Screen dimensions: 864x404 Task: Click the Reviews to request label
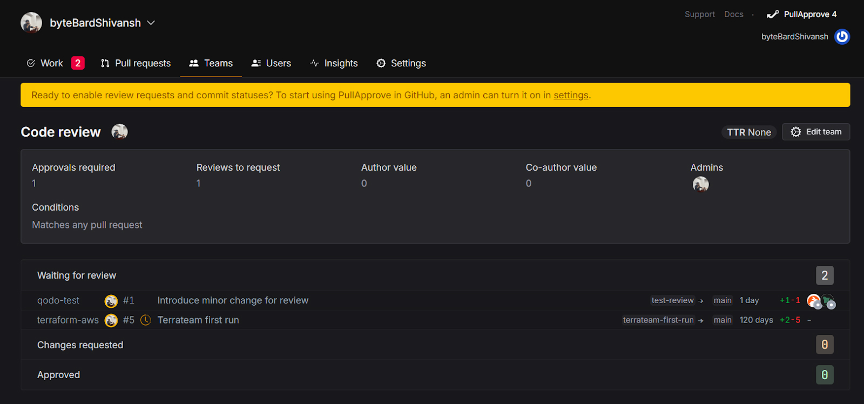click(x=238, y=167)
